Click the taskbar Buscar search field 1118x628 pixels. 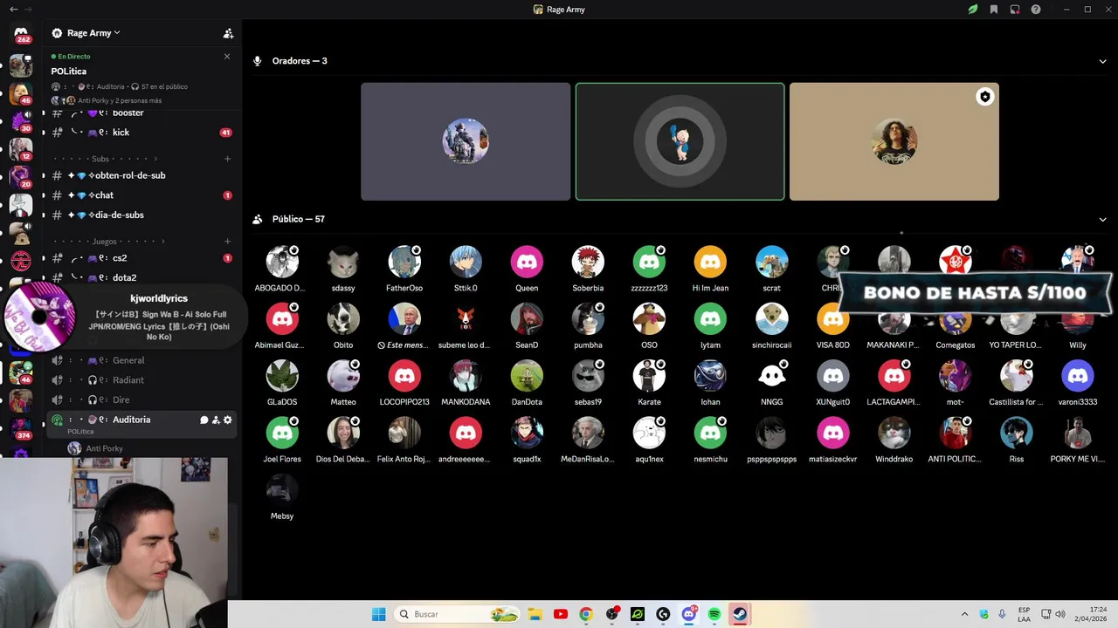pyautogui.click(x=459, y=614)
